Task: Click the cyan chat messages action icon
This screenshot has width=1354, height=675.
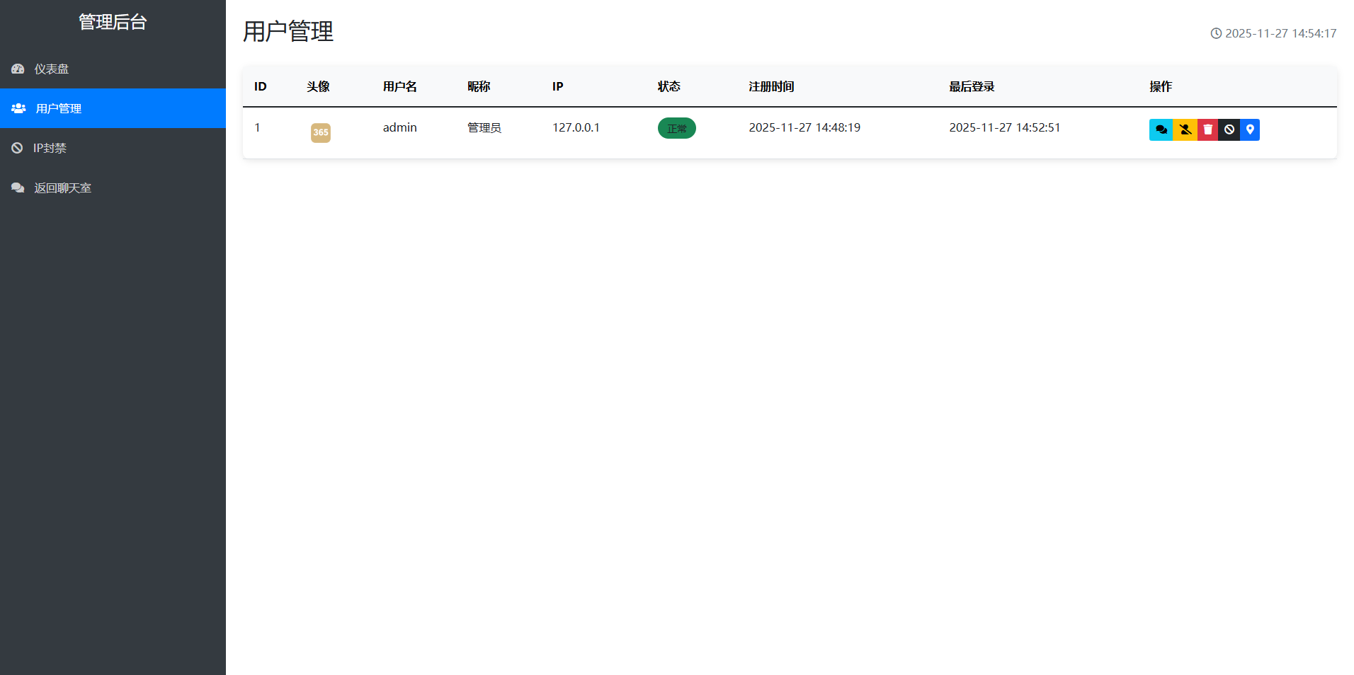Action: [1161, 129]
